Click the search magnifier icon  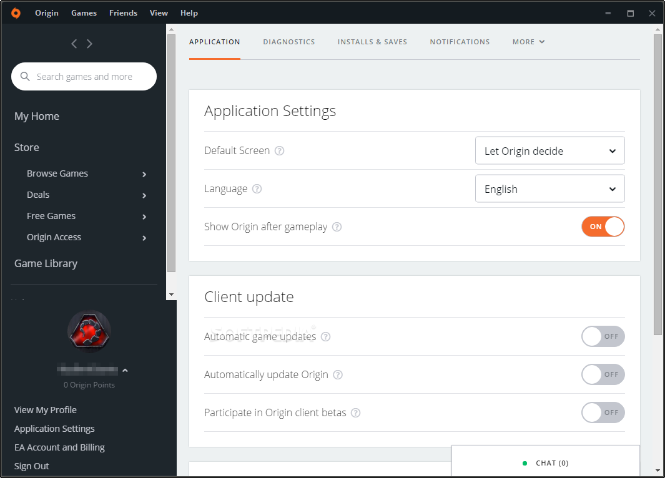[x=25, y=76]
